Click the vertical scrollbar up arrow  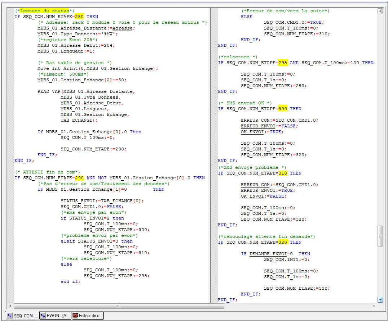pos(380,11)
